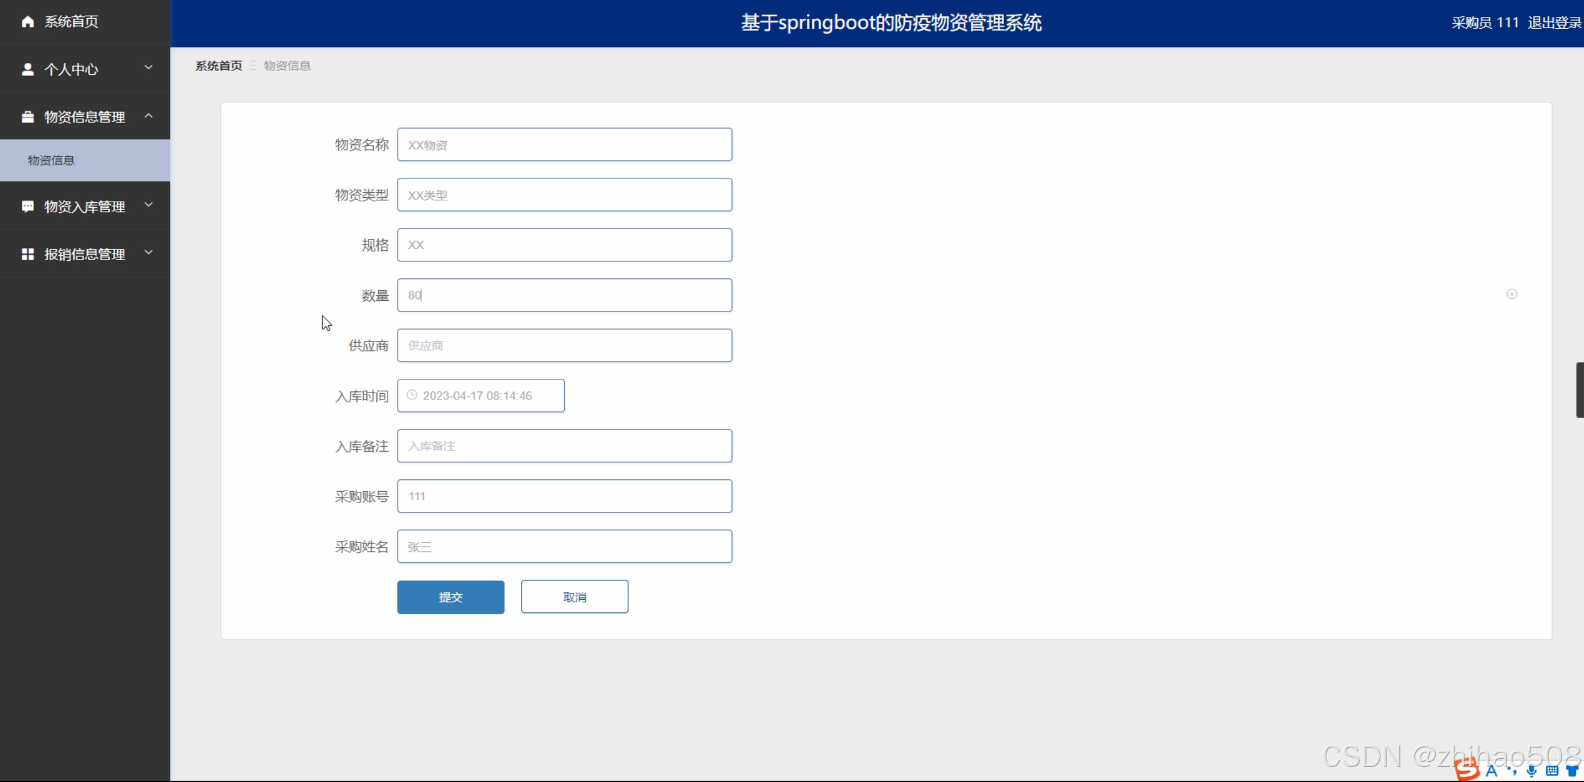Click the Sogou input method S icon
Image resolution: width=1584 pixels, height=782 pixels.
pyautogui.click(x=1468, y=769)
